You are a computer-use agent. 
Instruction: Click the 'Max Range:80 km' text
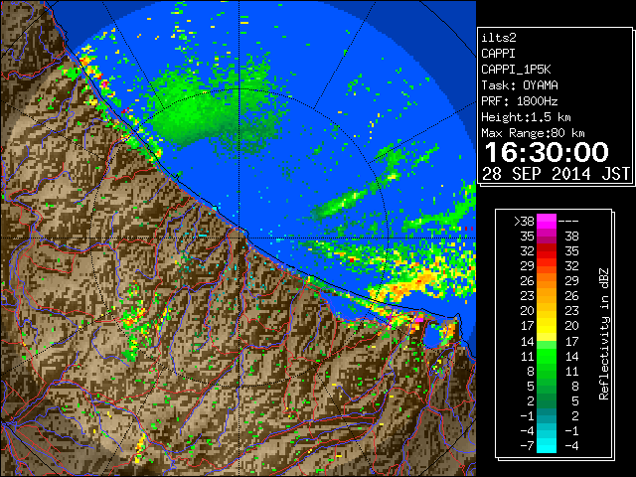point(533,133)
